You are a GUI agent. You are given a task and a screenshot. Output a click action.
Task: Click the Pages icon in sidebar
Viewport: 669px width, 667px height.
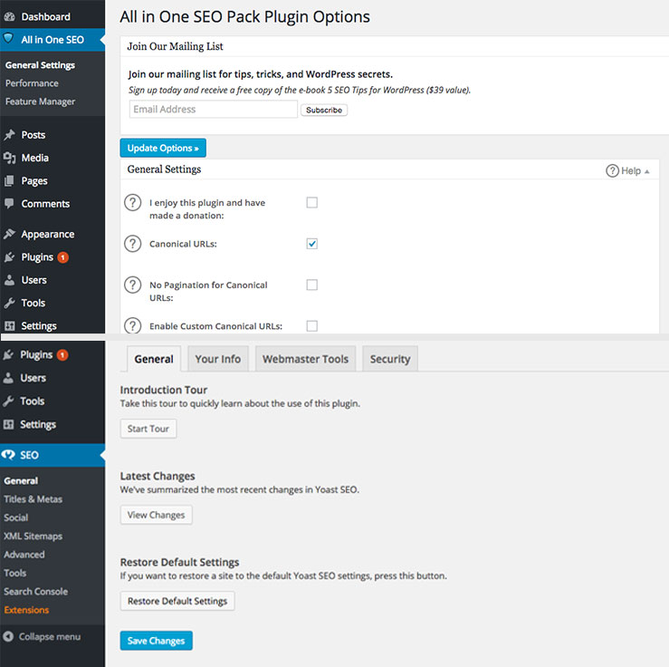pyautogui.click(x=9, y=181)
